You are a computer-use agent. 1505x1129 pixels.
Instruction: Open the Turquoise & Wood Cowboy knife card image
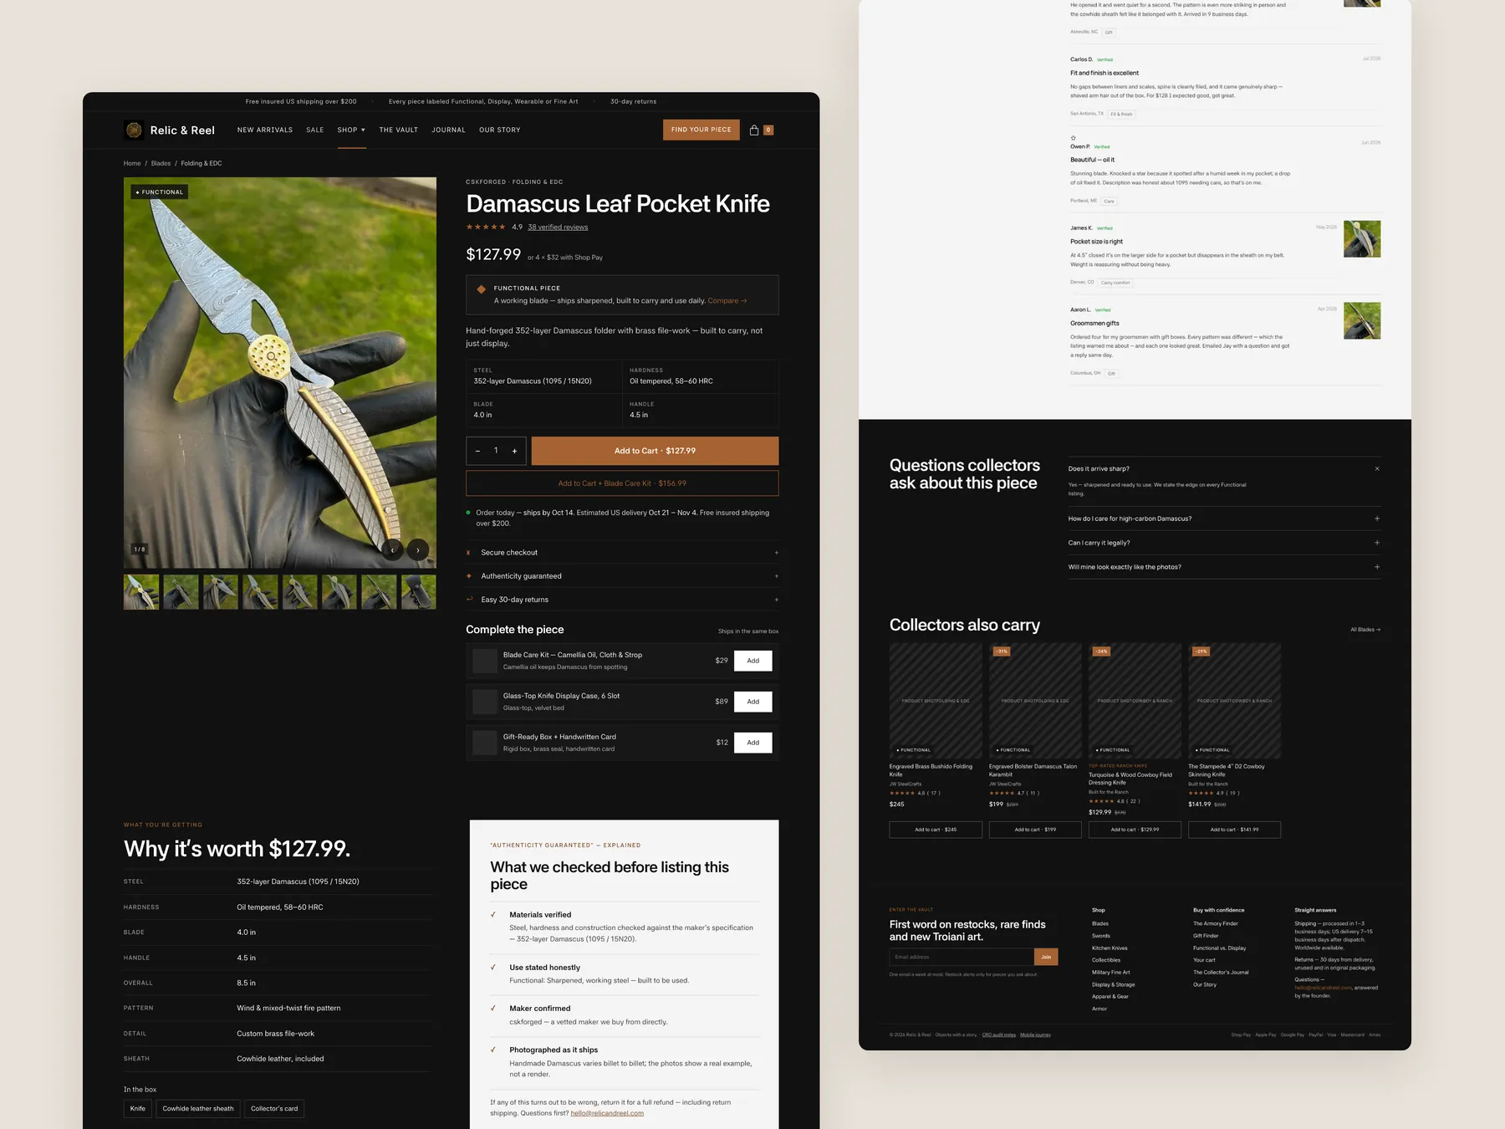coord(1135,701)
